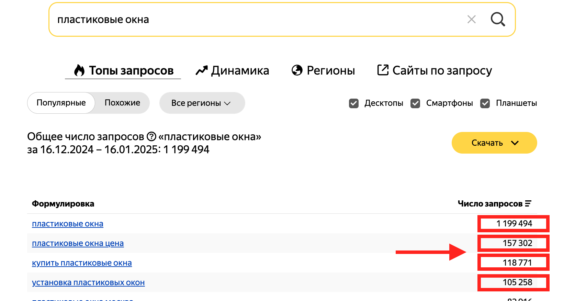Open the пластиковые окна query link
The image size is (564, 301).
(x=68, y=224)
